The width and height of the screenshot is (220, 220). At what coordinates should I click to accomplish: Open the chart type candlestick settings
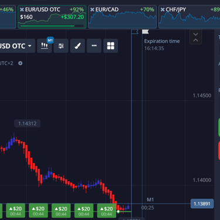click(x=45, y=46)
